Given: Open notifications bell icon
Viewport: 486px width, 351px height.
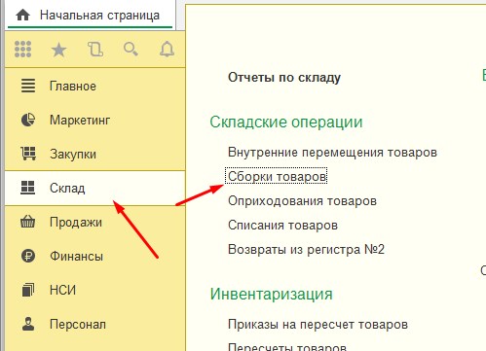Looking at the screenshot, I should pyautogui.click(x=167, y=50).
